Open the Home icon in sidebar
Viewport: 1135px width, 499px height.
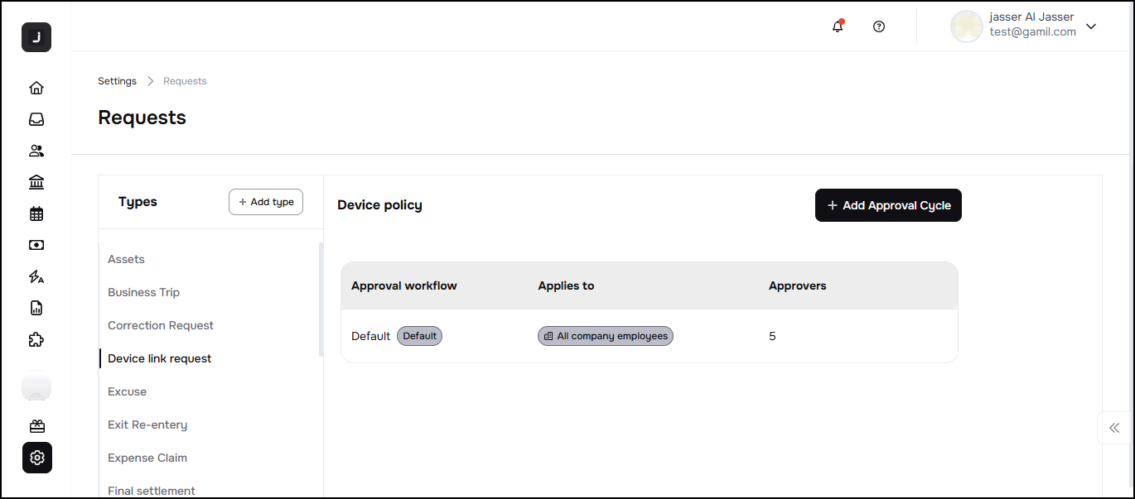click(x=36, y=88)
